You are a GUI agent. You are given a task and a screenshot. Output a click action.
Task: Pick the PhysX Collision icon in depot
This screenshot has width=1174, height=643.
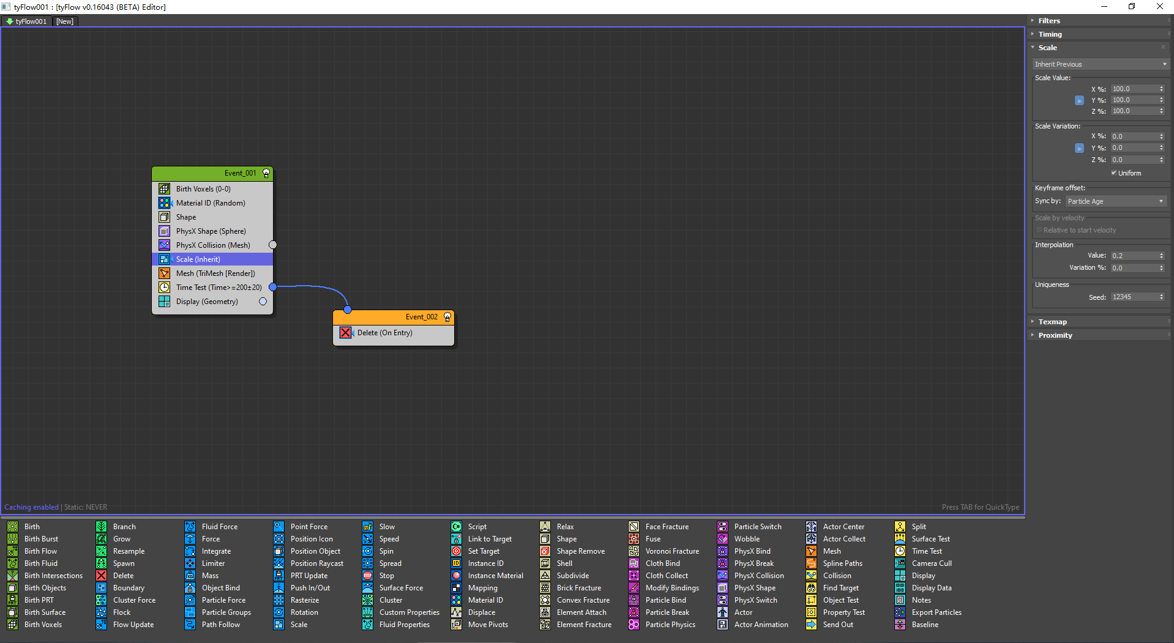click(722, 576)
